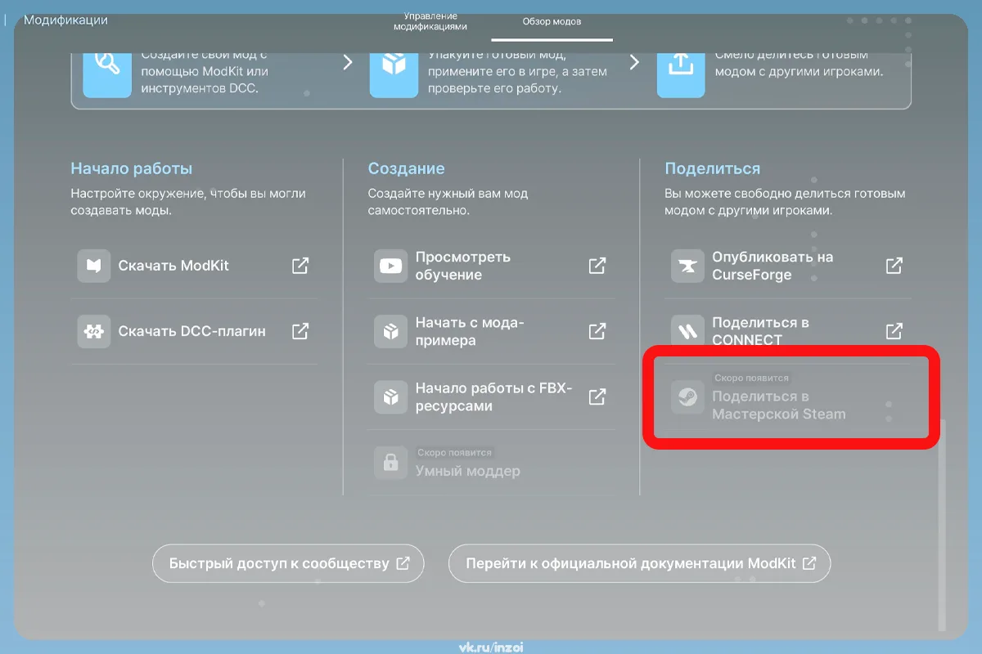Click the Скачать DCC-плагин link text
This screenshot has height=654, width=982.
point(191,331)
